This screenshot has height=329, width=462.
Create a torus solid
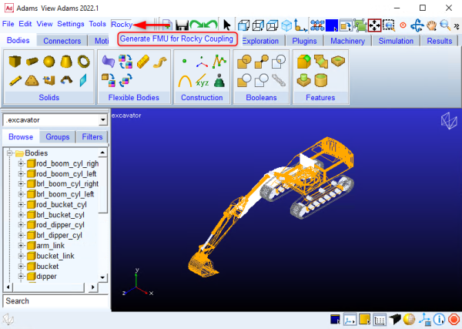click(84, 62)
